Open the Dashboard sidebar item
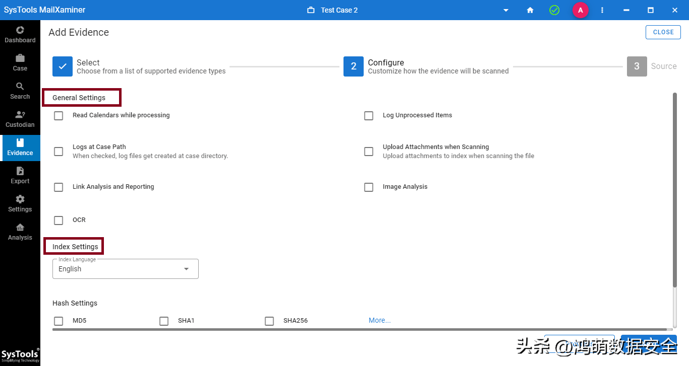This screenshot has height=366, width=689. click(20, 35)
